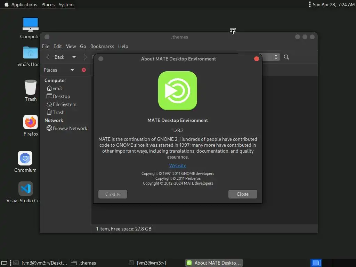This screenshot has height=267, width=356.
Task: Open the Applications menu in top panel
Action: point(24,5)
